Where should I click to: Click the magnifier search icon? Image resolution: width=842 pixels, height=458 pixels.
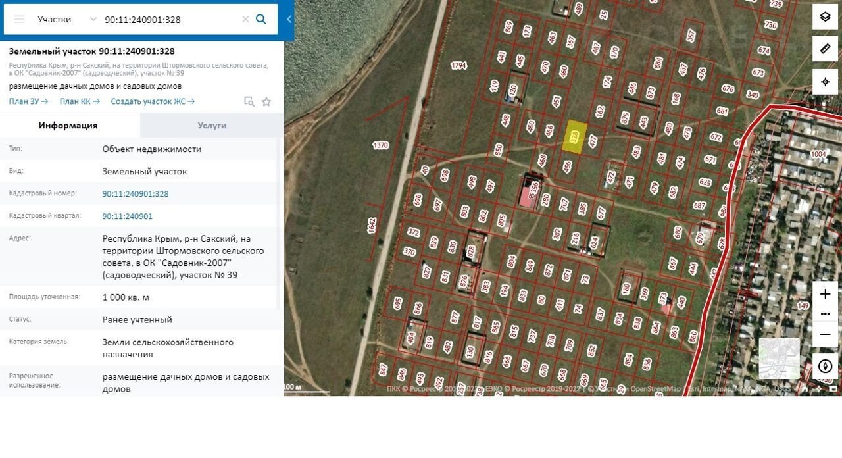tap(261, 19)
